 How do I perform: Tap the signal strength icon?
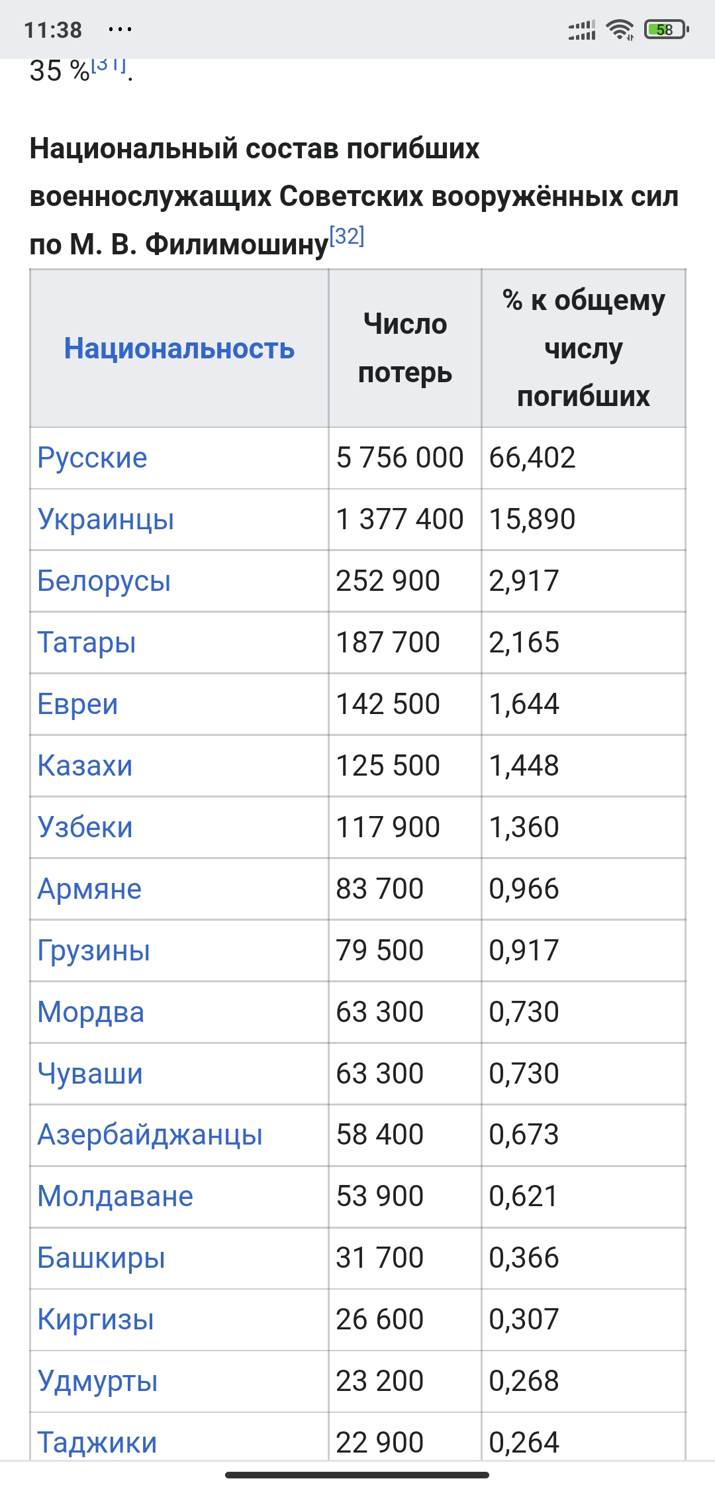582,30
